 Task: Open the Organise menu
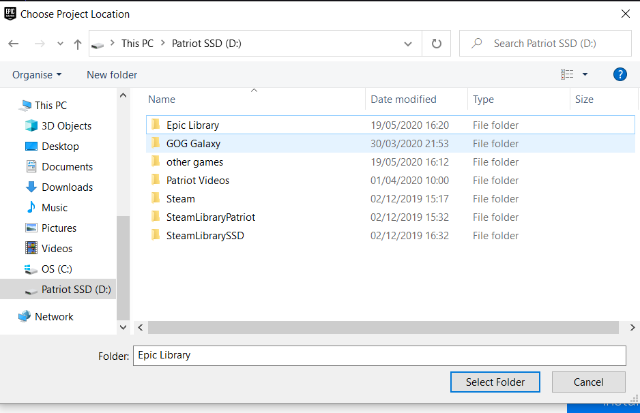(x=37, y=74)
